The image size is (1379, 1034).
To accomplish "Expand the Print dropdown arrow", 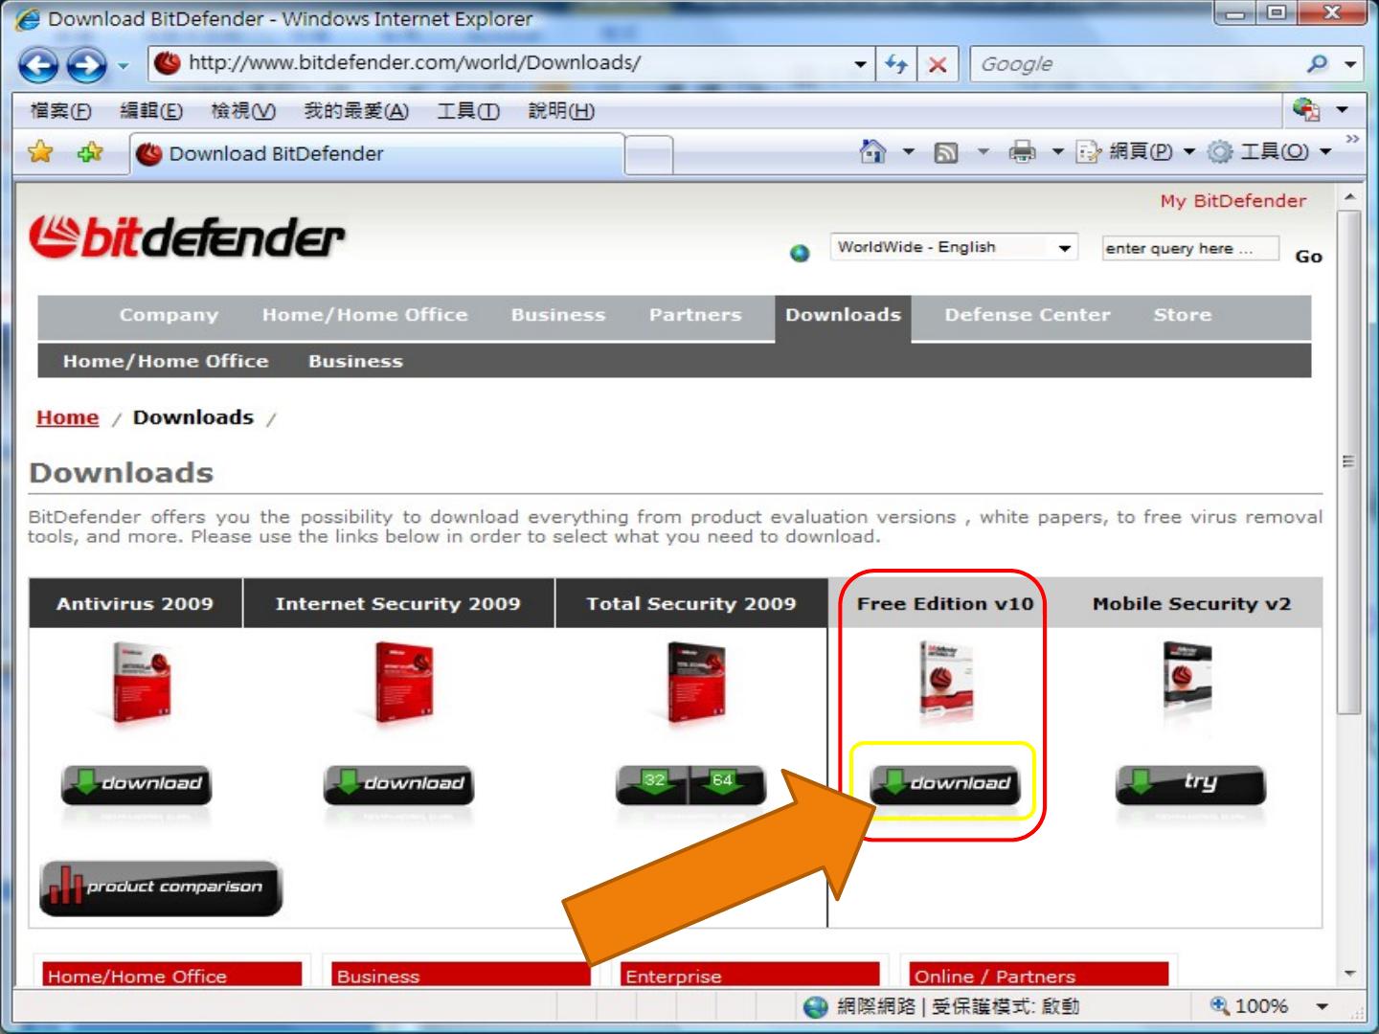I will 1058,151.
